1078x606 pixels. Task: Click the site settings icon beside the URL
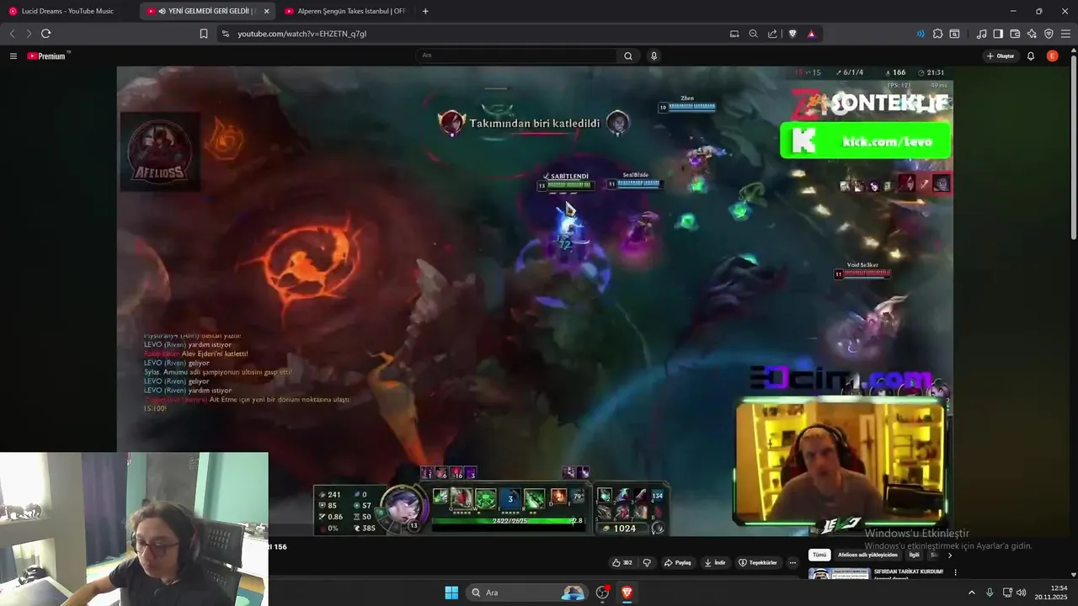[225, 34]
